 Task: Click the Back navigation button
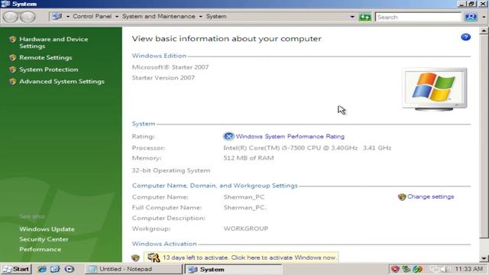click(x=11, y=17)
